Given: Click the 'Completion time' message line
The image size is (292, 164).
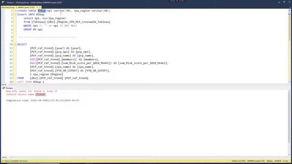Looking at the screenshot, I should [42, 100].
